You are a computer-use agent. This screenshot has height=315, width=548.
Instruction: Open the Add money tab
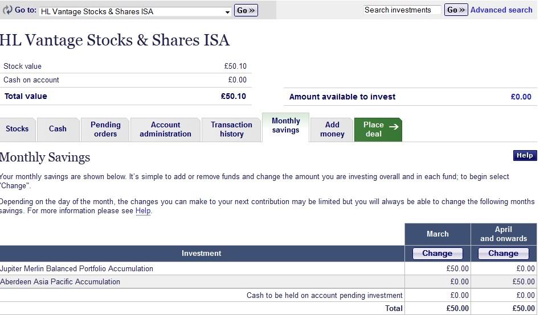click(332, 129)
